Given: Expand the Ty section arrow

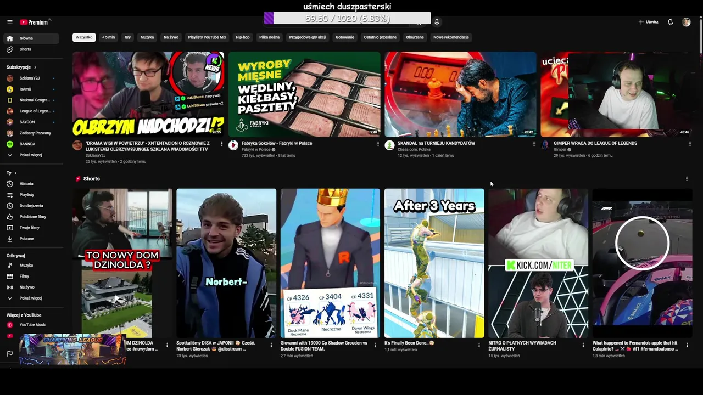Looking at the screenshot, I should point(15,173).
